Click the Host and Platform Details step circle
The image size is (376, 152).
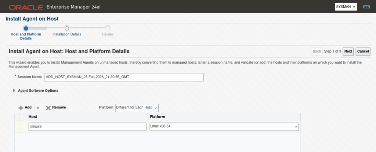(26, 28)
